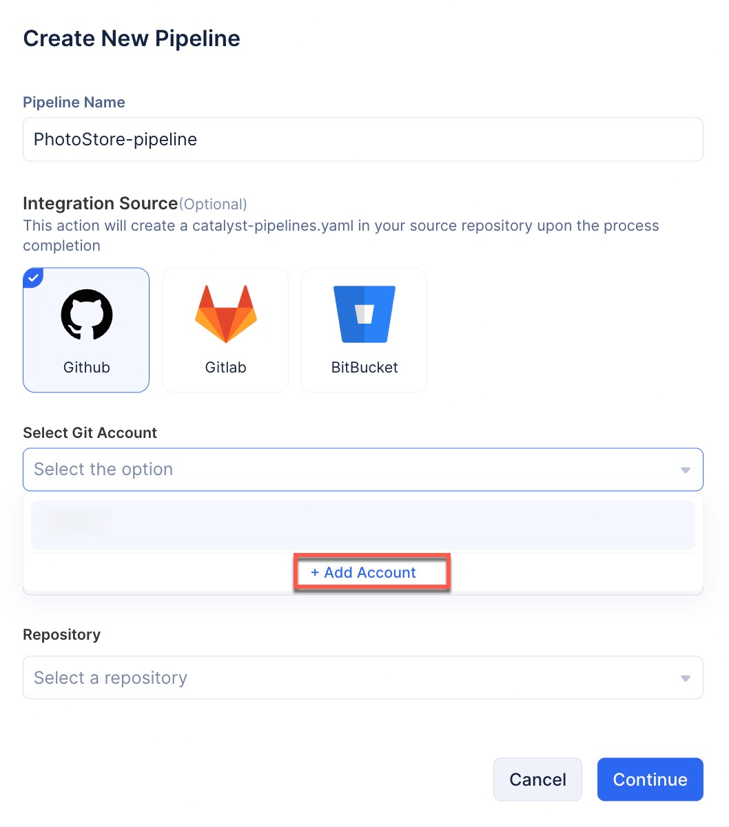Viewport: 729px width, 827px height.
Task: Open the Select Git Account combo box
Action: (x=345, y=470)
